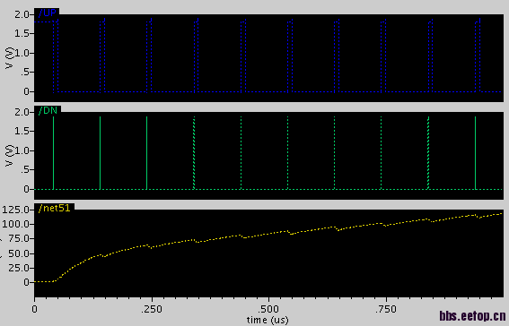Click the time (us) axis title
This screenshot has height=326, width=509.
coord(268,320)
